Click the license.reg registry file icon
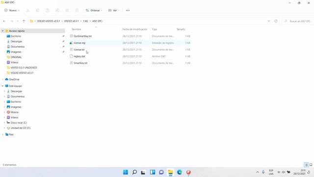314x177 pixels. point(71,43)
